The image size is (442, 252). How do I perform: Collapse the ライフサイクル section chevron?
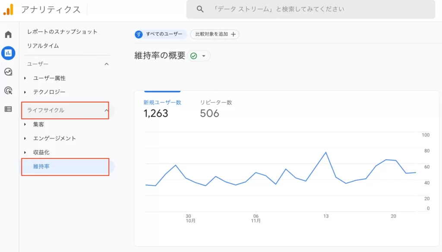tap(106, 110)
